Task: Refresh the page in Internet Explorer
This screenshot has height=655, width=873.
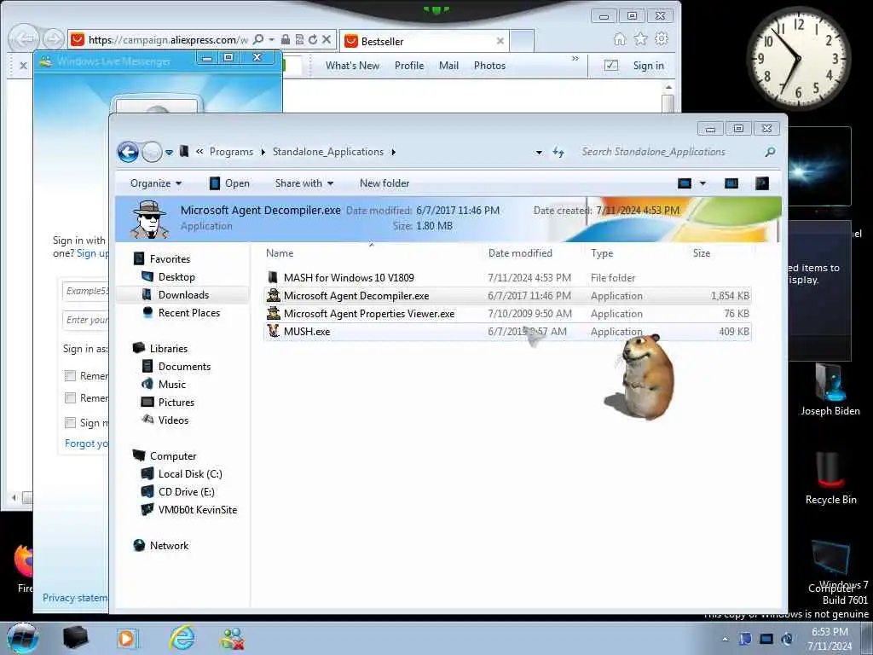Action: [312, 39]
